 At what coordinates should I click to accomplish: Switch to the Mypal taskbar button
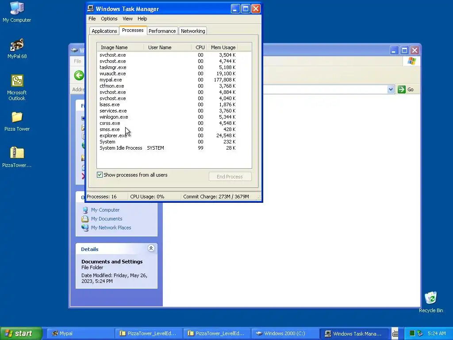pos(81,333)
